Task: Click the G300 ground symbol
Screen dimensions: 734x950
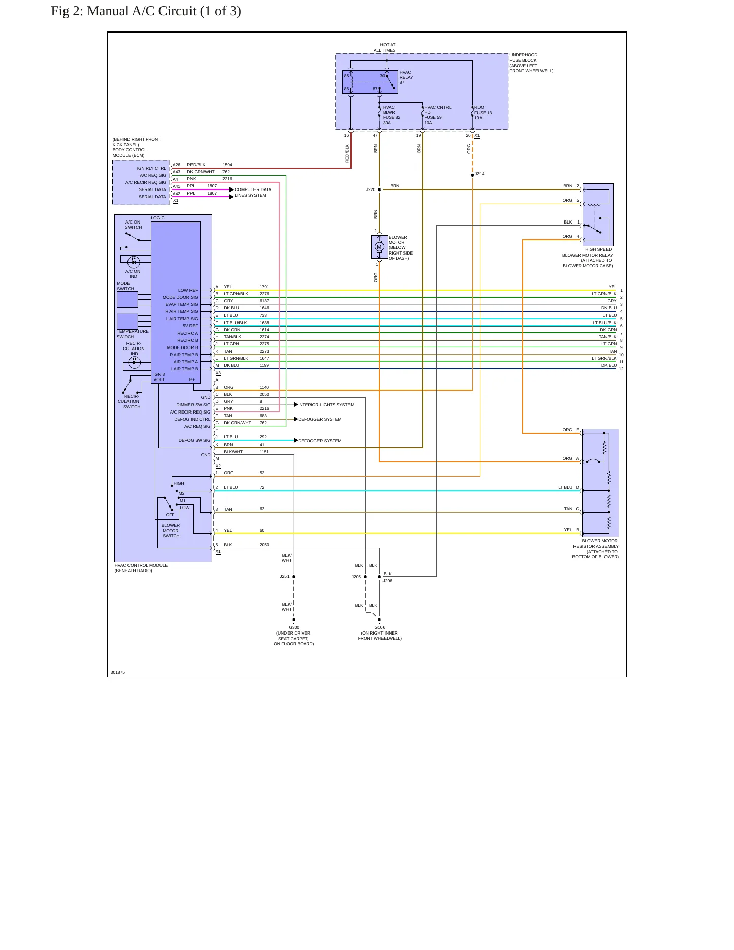Action: tap(294, 621)
